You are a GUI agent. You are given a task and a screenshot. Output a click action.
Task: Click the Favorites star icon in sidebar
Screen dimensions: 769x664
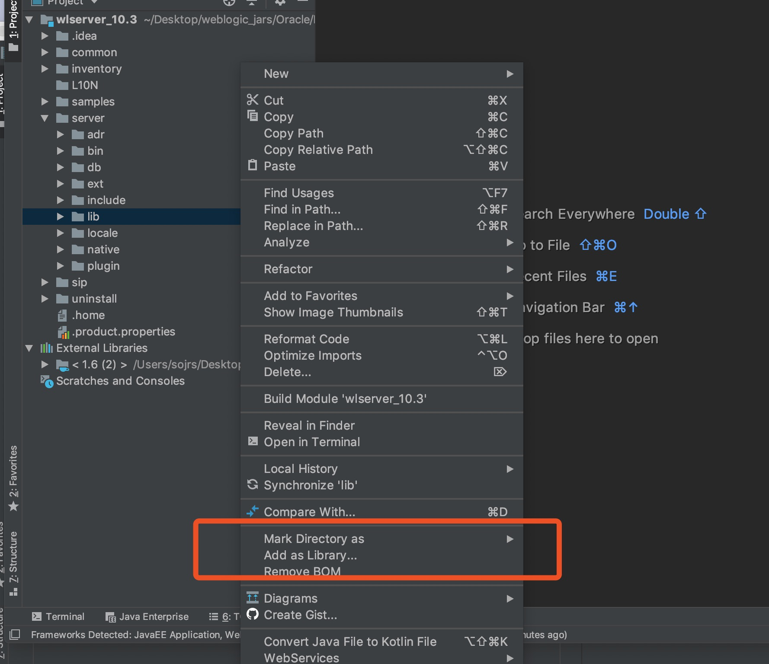[x=14, y=506]
